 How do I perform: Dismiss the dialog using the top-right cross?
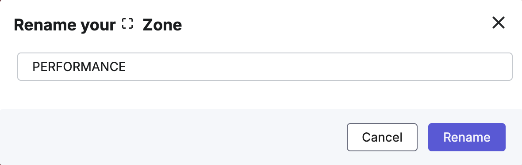pyautogui.click(x=499, y=23)
